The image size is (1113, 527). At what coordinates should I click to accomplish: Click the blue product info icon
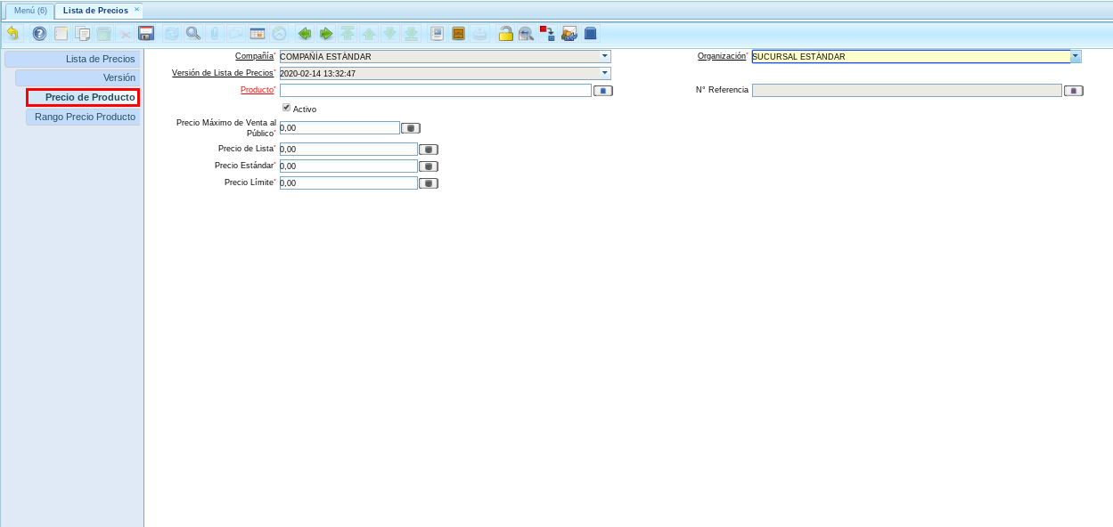pyautogui.click(x=591, y=34)
